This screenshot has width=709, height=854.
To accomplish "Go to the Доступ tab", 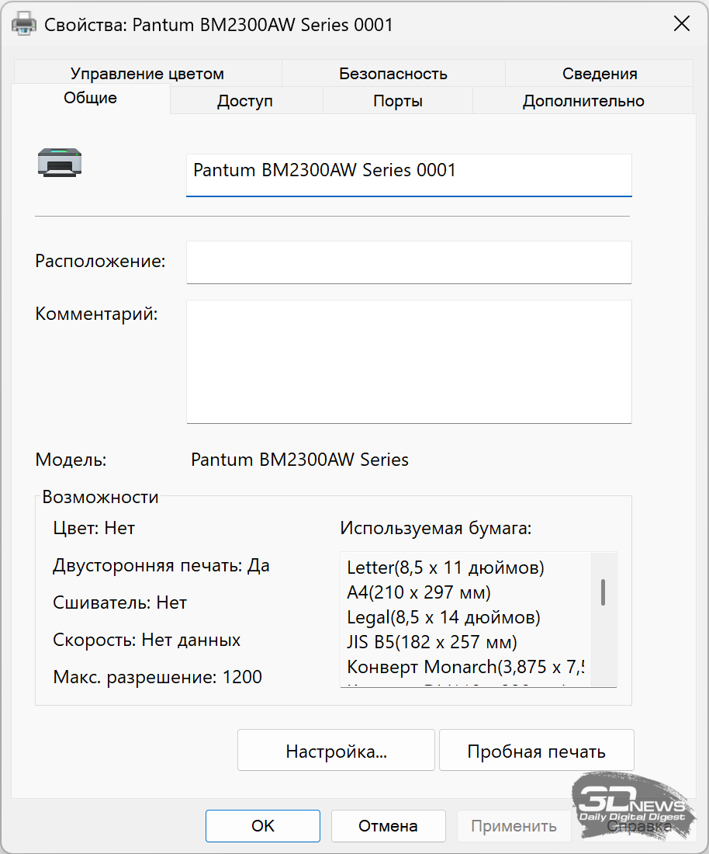I will pos(245,101).
